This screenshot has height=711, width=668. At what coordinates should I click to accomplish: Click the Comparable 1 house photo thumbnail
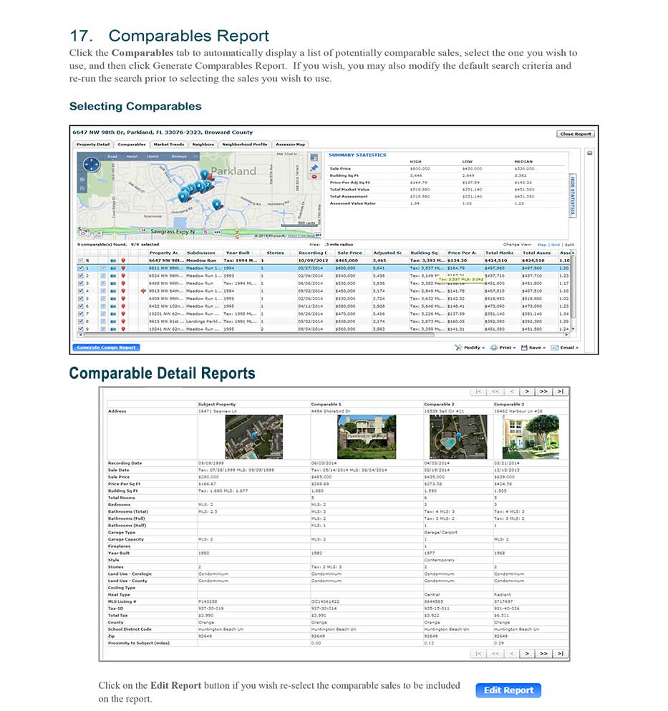[367, 437]
